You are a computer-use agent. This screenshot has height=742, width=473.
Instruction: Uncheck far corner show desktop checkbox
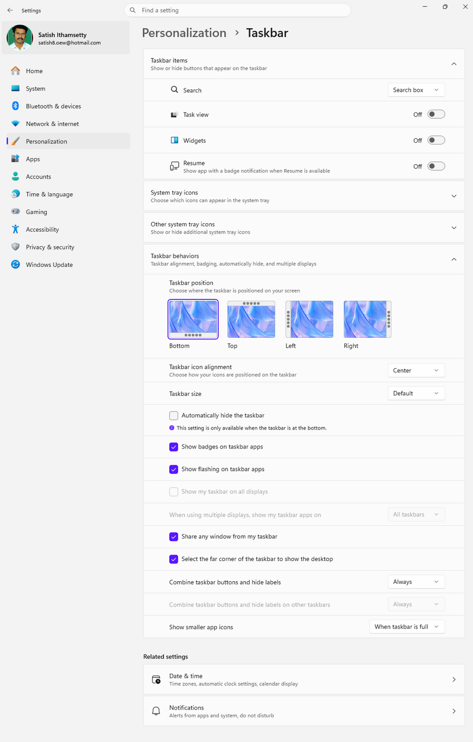click(173, 559)
